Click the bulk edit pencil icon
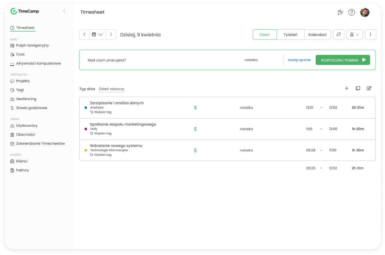This screenshot has width=385, height=255. pyautogui.click(x=369, y=88)
